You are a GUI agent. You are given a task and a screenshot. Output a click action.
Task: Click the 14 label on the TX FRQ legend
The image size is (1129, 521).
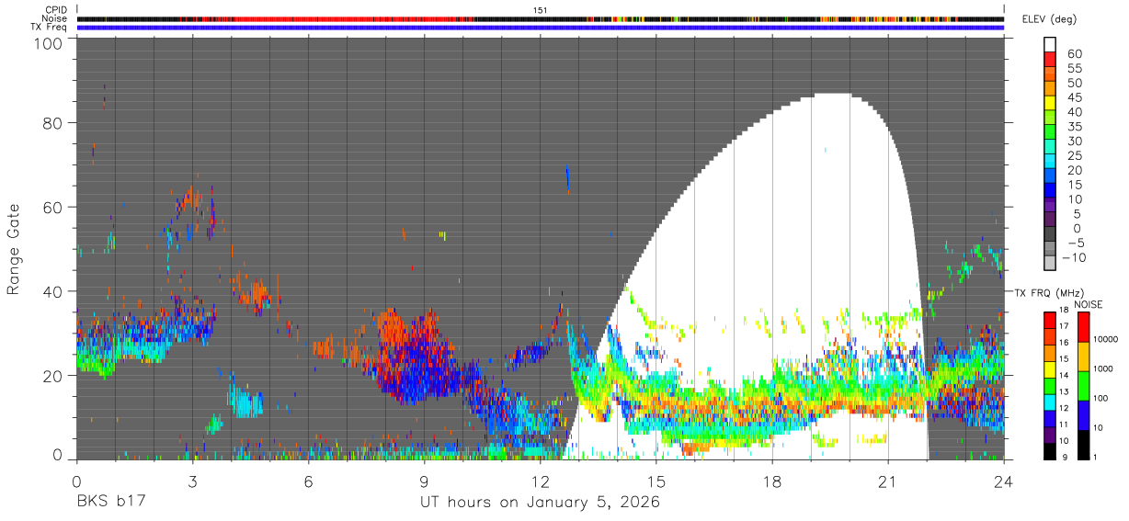(x=1064, y=376)
